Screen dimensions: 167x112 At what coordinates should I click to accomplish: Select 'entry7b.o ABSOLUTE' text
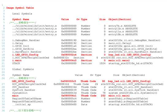122,26
